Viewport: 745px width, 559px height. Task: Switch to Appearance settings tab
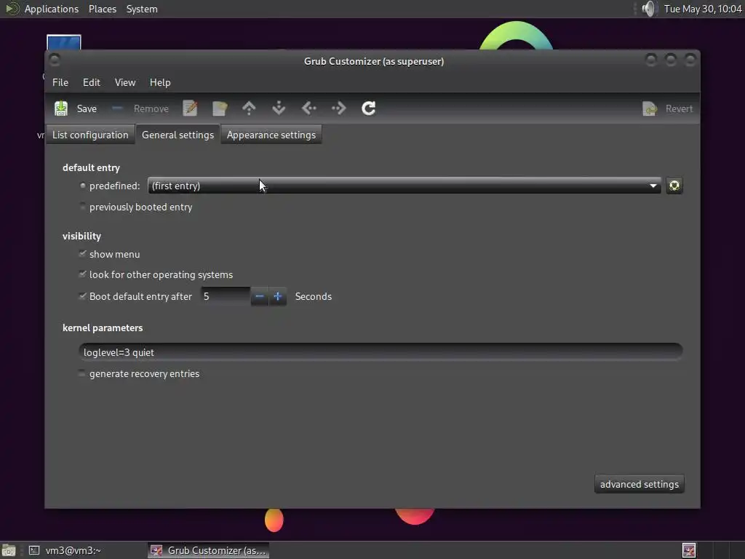click(271, 135)
